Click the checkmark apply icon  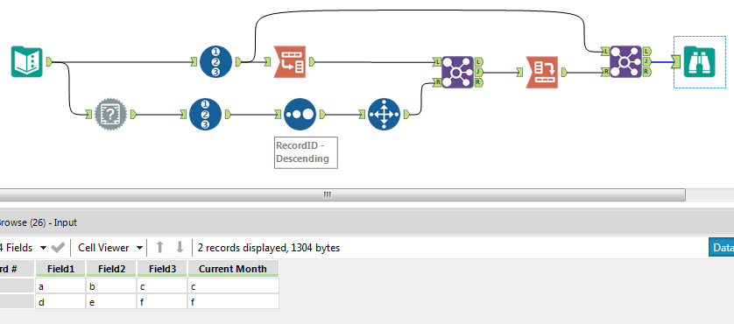(x=58, y=247)
